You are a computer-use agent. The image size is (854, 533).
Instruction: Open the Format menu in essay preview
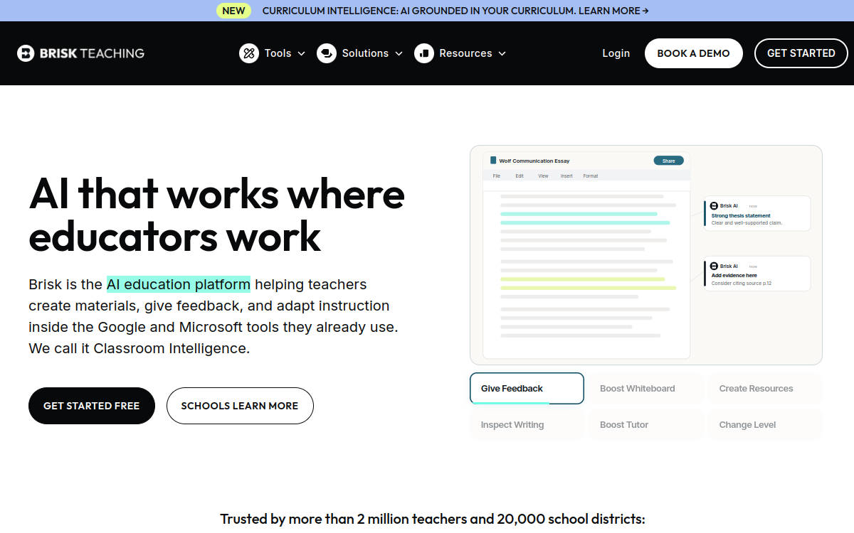(x=591, y=176)
